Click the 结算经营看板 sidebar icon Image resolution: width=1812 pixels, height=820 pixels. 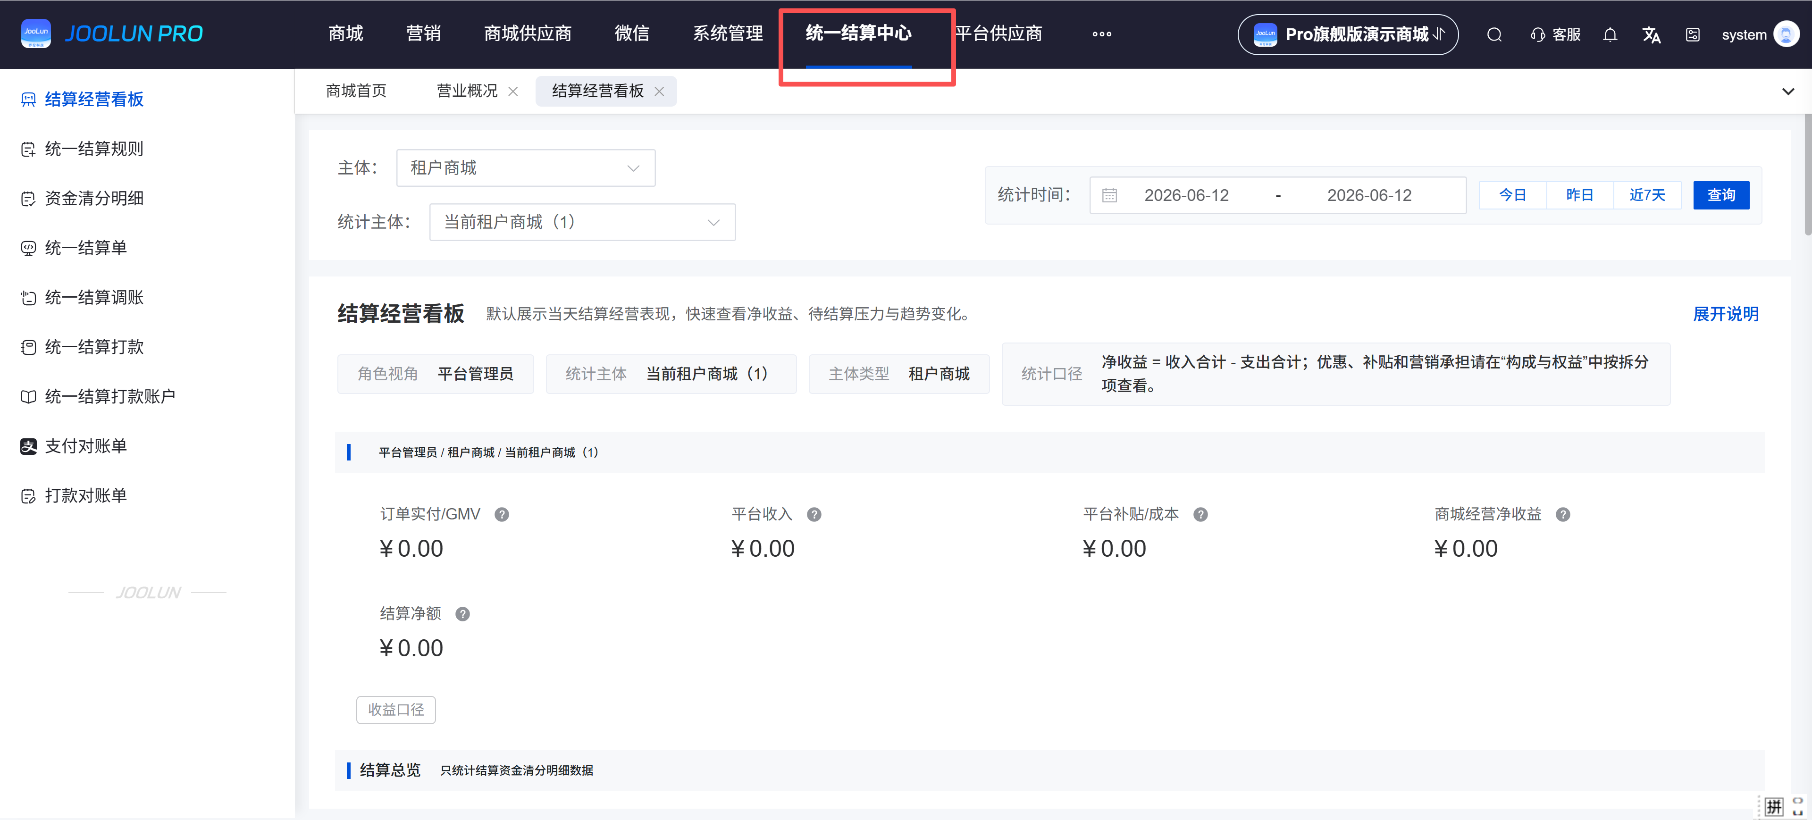[28, 99]
